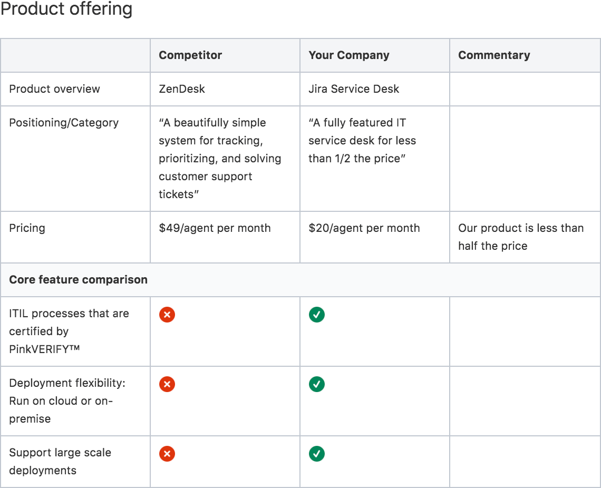Click the $20/agent per month price cell

(x=364, y=228)
